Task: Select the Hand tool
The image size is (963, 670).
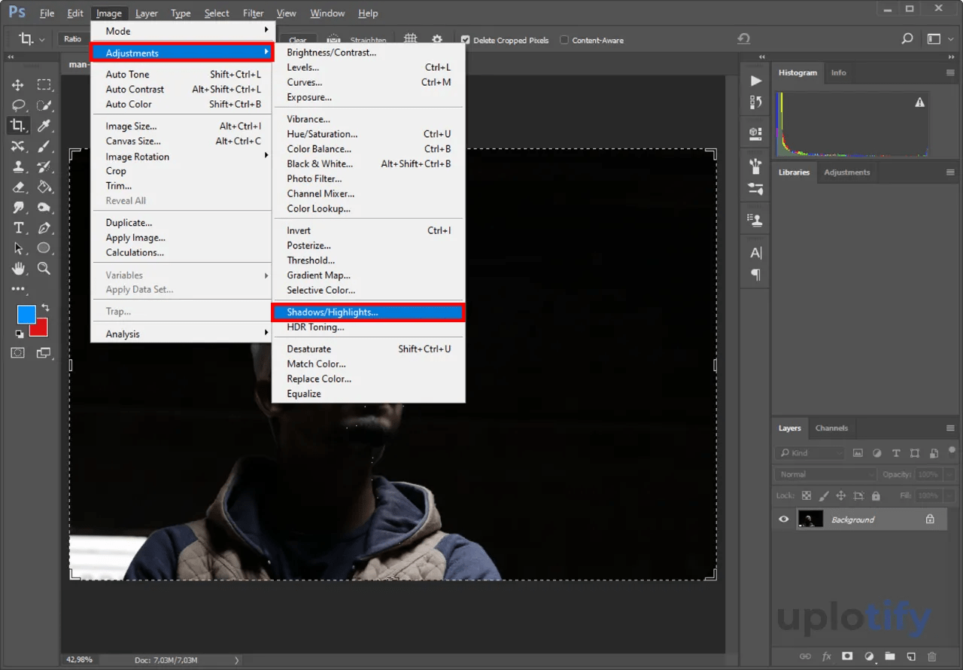Action: click(x=18, y=269)
